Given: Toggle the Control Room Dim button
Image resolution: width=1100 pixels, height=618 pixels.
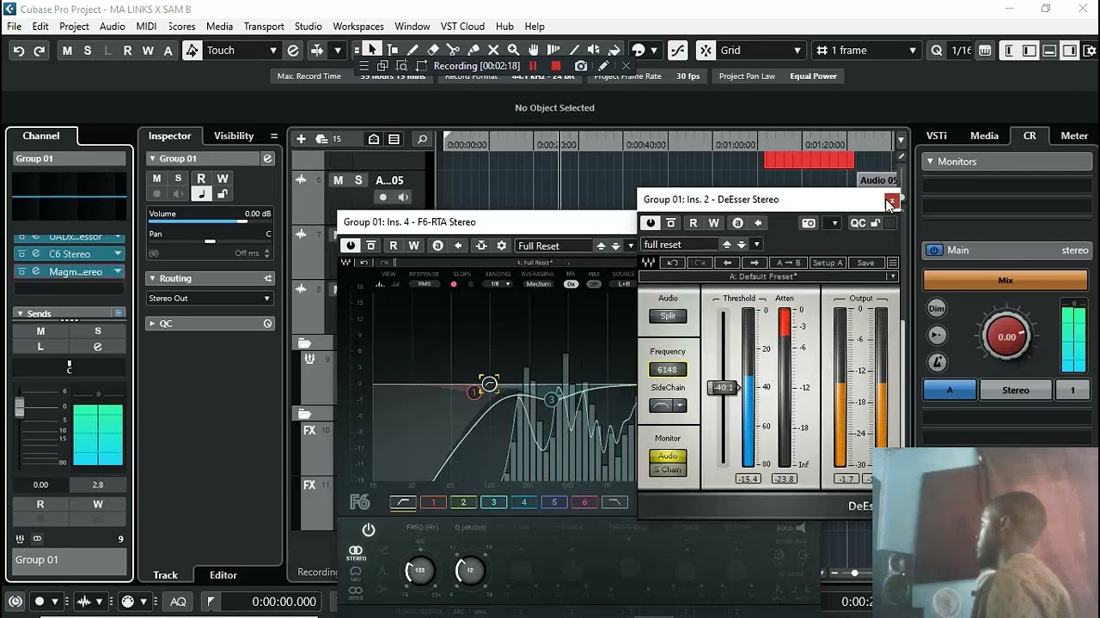Looking at the screenshot, I should pos(937,308).
